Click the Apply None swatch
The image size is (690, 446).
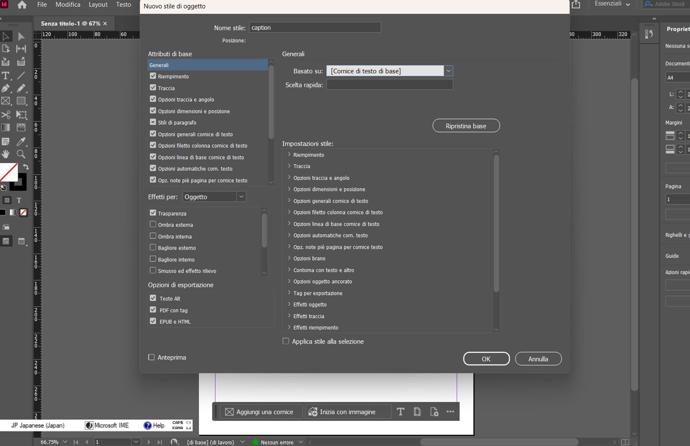(23, 212)
